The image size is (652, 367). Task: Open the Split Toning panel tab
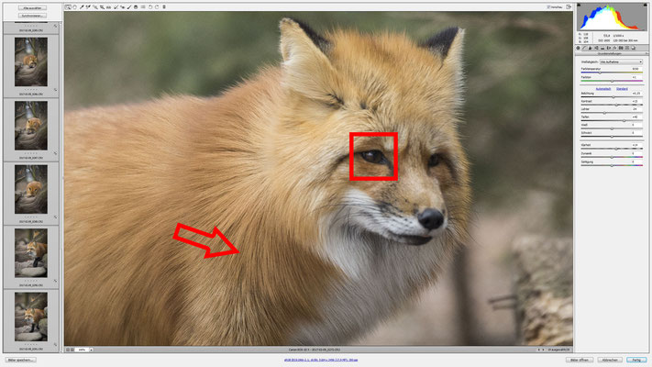(x=602, y=48)
